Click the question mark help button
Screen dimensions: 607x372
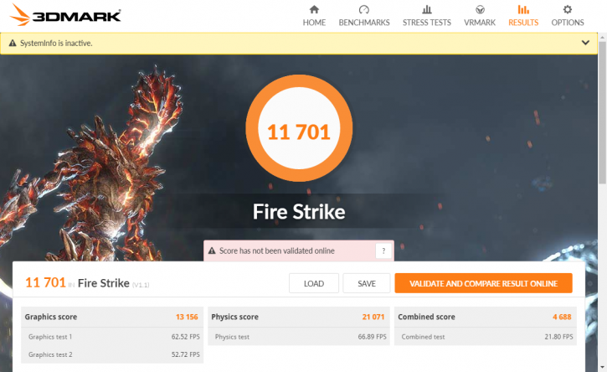[x=383, y=251]
